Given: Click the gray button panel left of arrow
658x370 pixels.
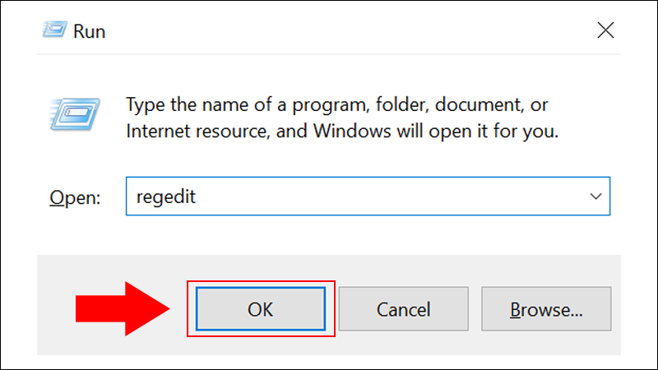Looking at the screenshot, I should [x=56, y=309].
